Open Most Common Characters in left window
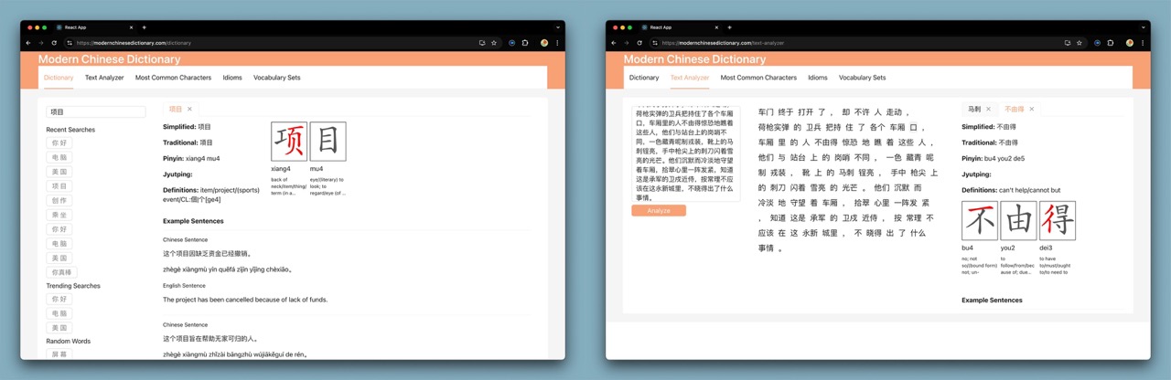 point(173,78)
